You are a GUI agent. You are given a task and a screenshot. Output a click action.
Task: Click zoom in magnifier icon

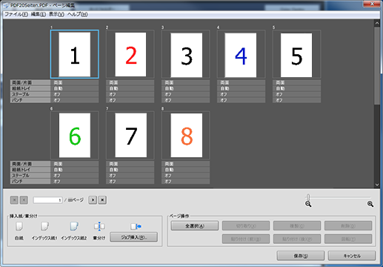coord(370,204)
